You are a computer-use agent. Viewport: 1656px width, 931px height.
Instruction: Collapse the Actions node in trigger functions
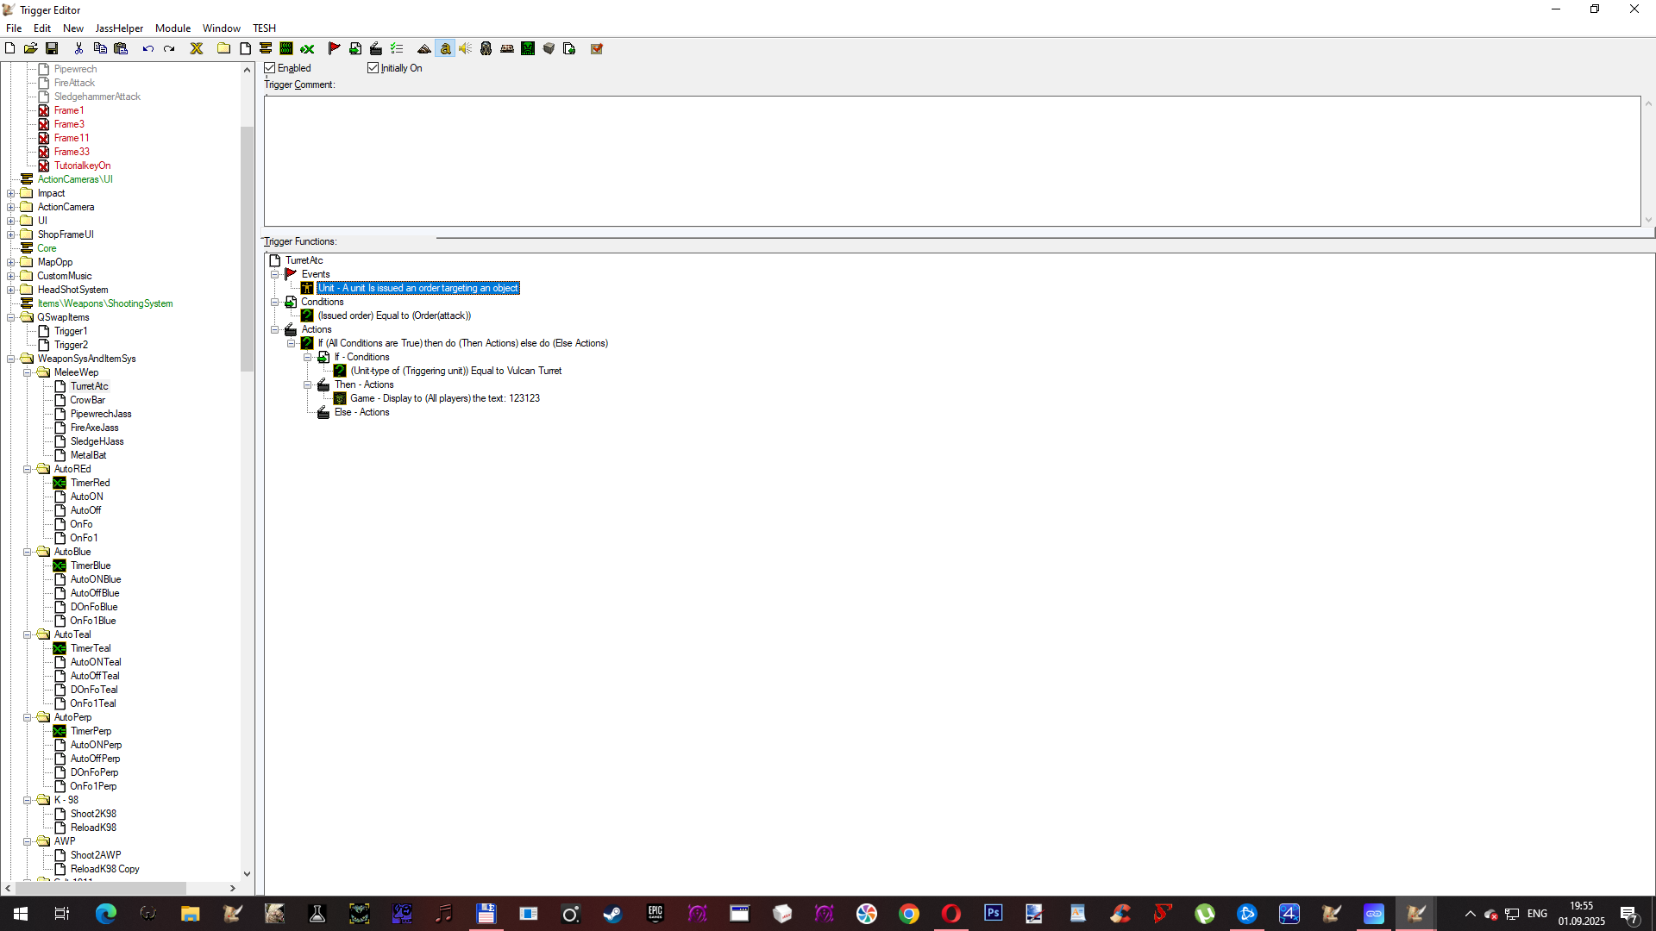(x=275, y=329)
